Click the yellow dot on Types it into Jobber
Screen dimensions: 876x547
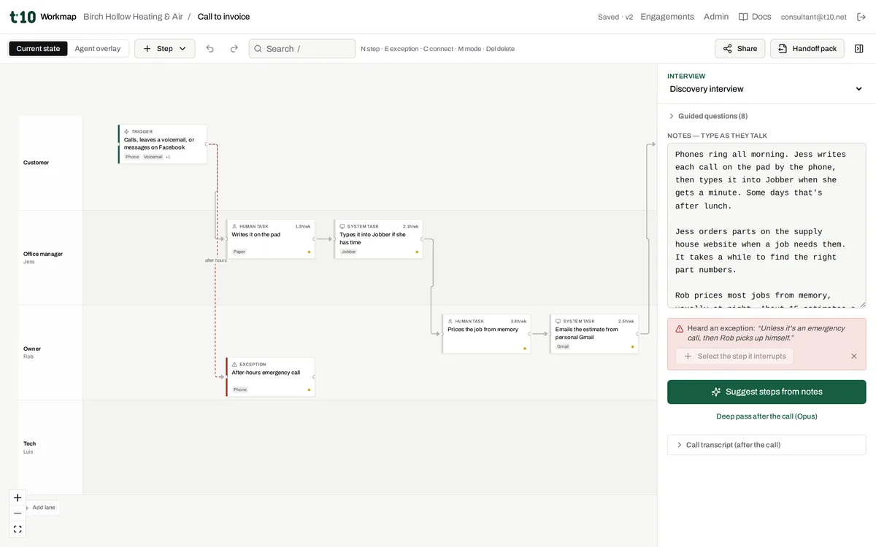point(417,252)
